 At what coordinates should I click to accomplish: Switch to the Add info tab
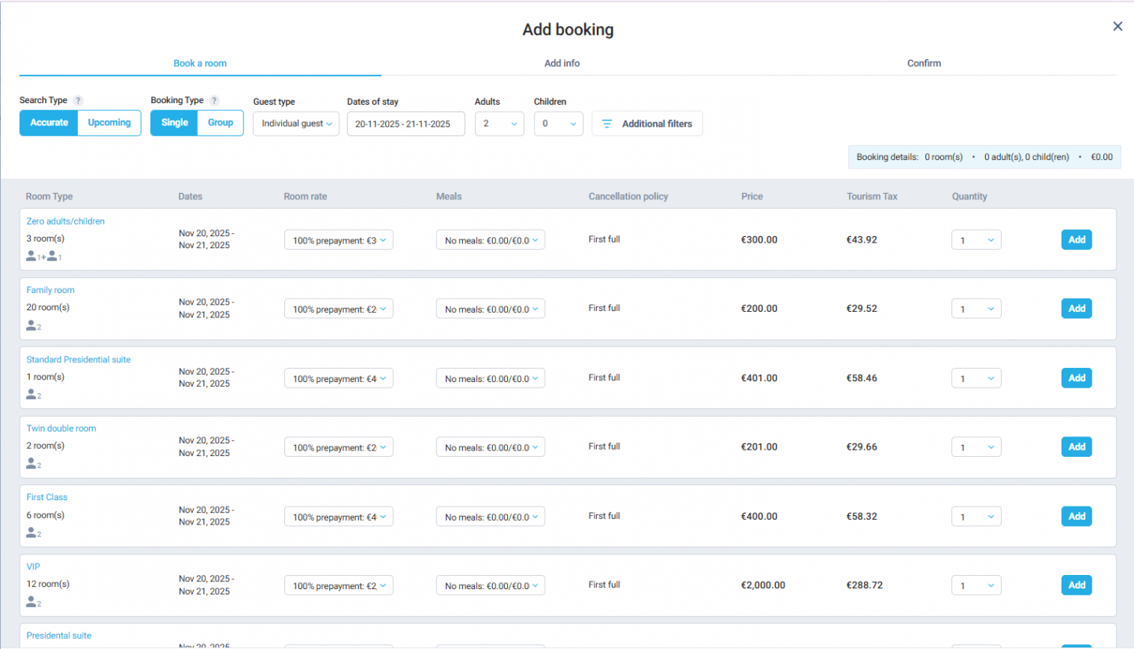pos(561,63)
